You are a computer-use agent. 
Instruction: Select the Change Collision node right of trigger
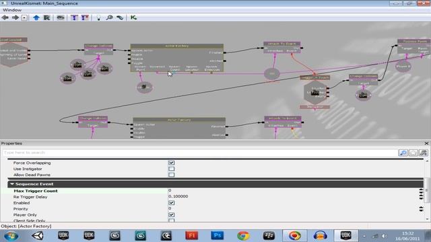364,79
